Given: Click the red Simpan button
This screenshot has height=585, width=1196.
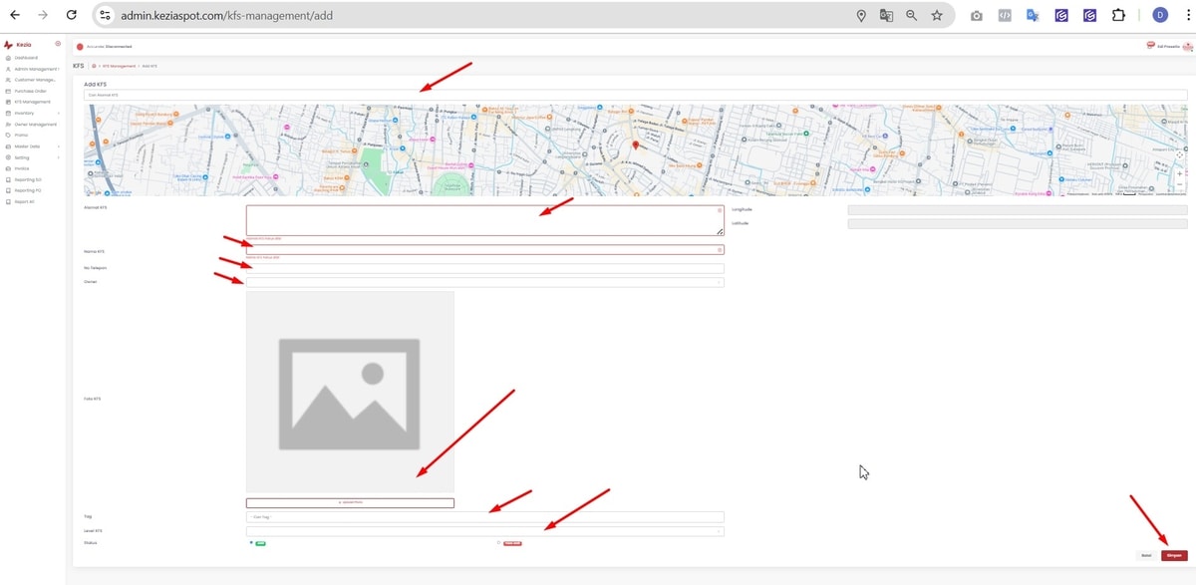Looking at the screenshot, I should [1174, 555].
